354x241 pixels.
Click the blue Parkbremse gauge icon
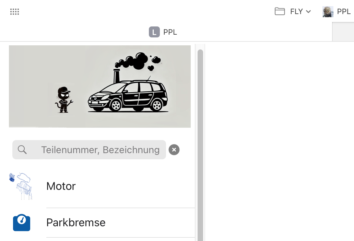22,222
